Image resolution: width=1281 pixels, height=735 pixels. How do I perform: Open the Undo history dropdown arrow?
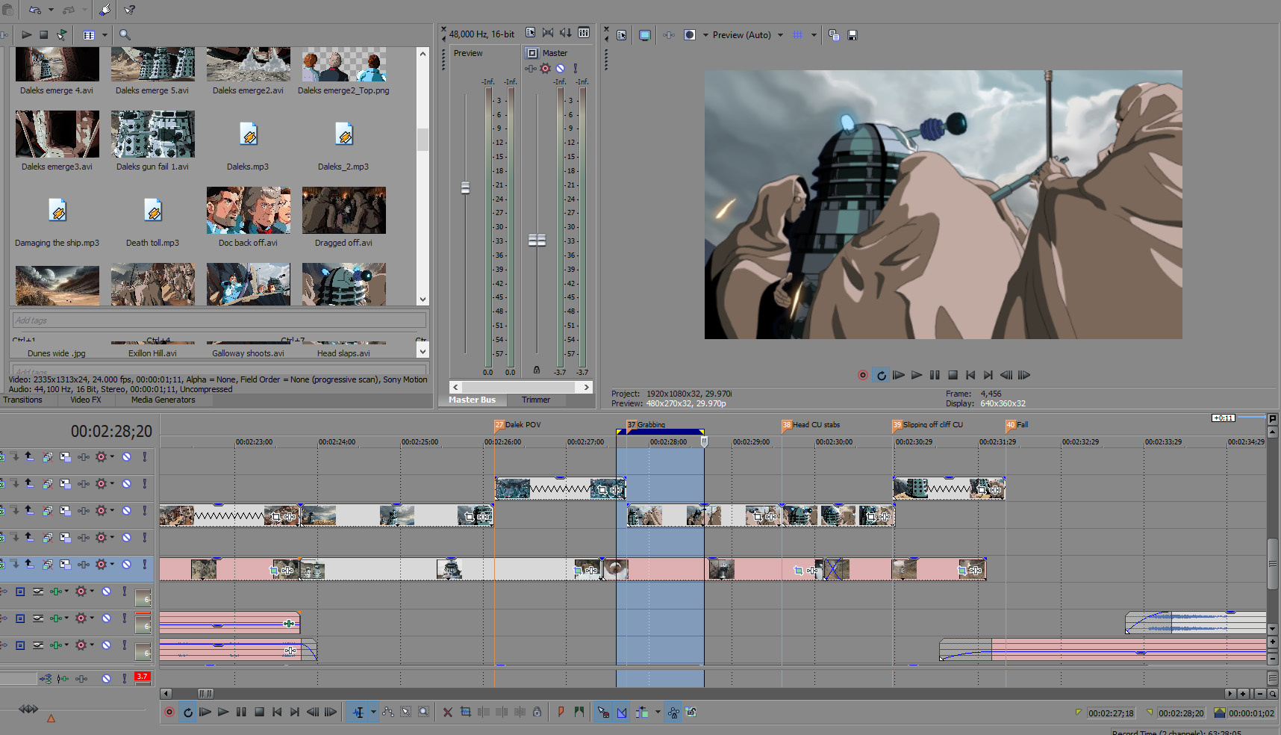coord(51,10)
